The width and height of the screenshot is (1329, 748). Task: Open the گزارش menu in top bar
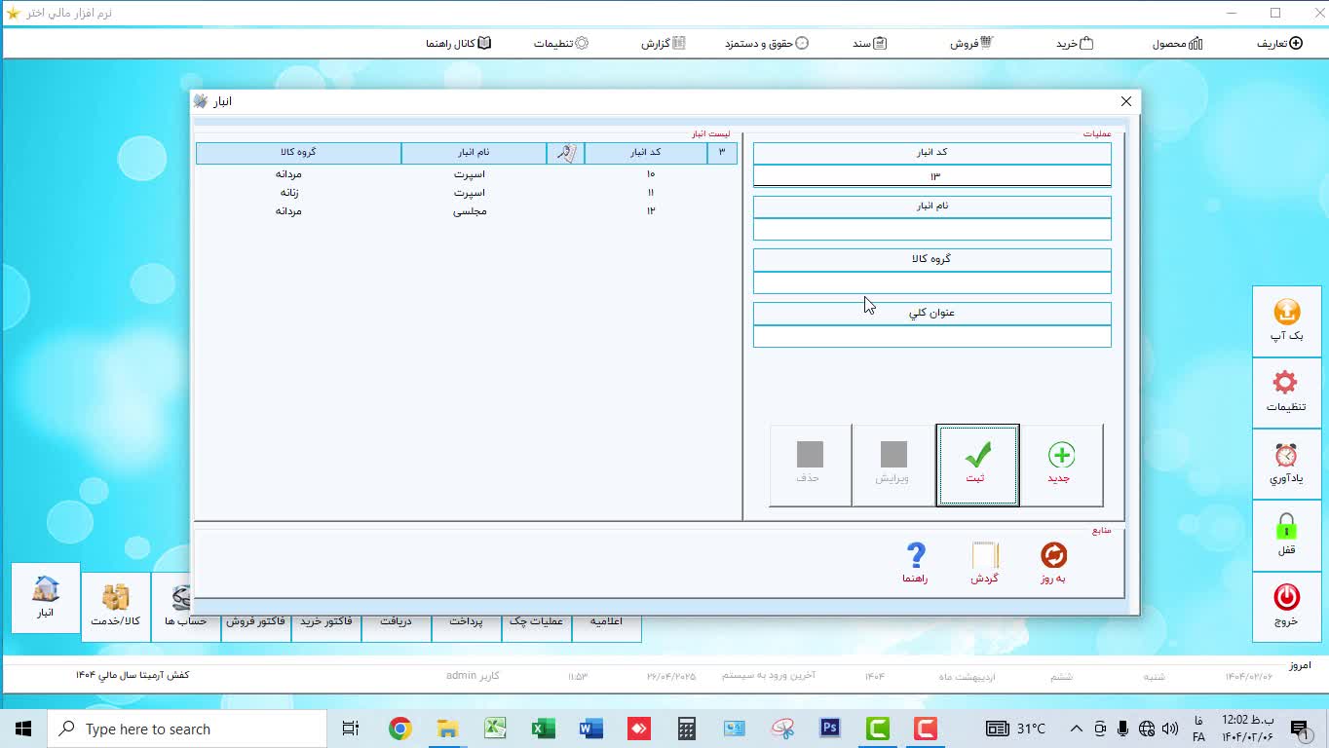click(663, 44)
